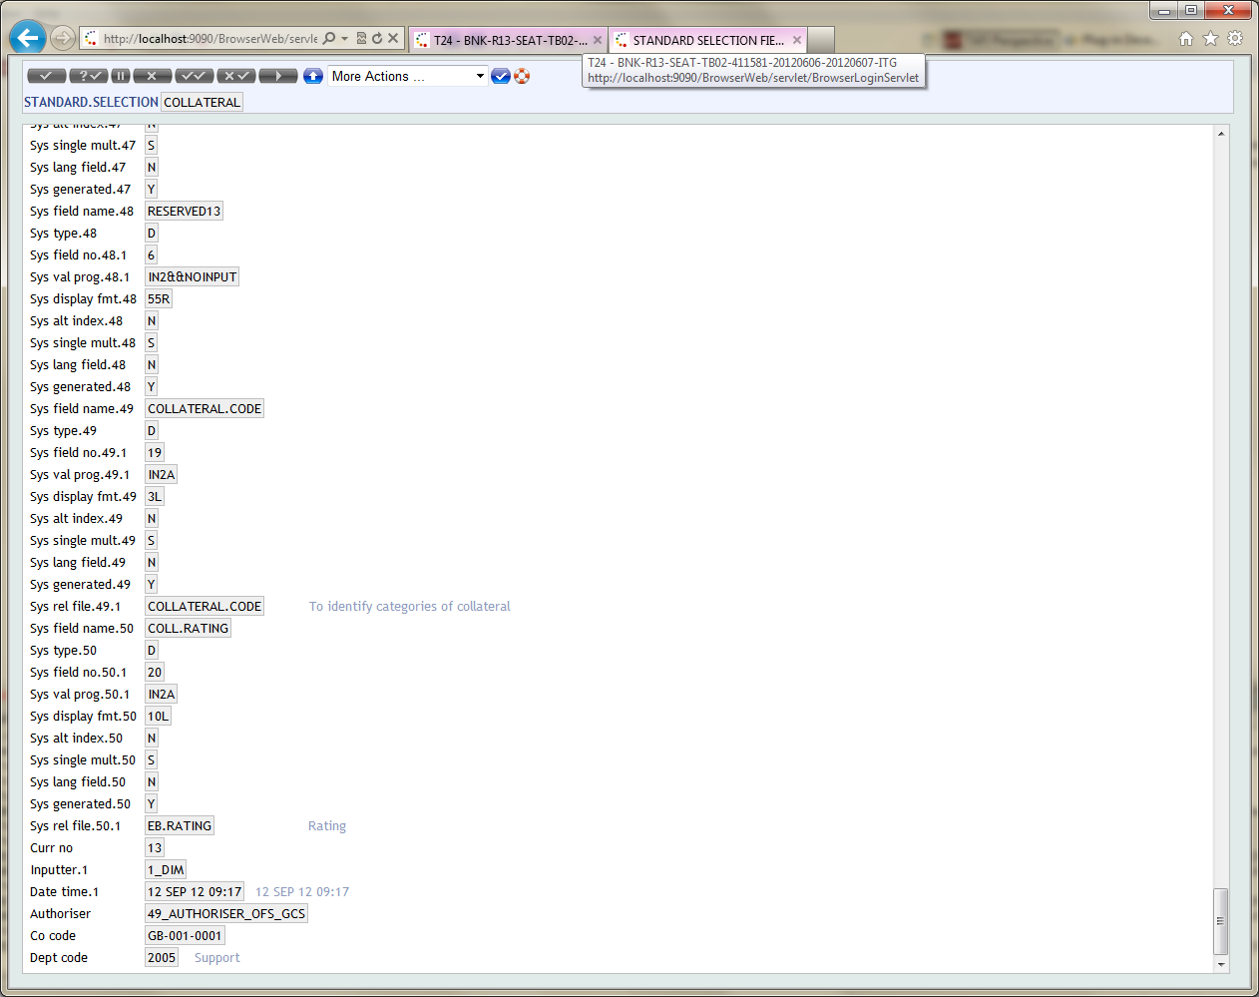Close the STANDARD SELECTION FIE... tab
Image resolution: width=1259 pixels, height=997 pixels.
pyautogui.click(x=797, y=40)
